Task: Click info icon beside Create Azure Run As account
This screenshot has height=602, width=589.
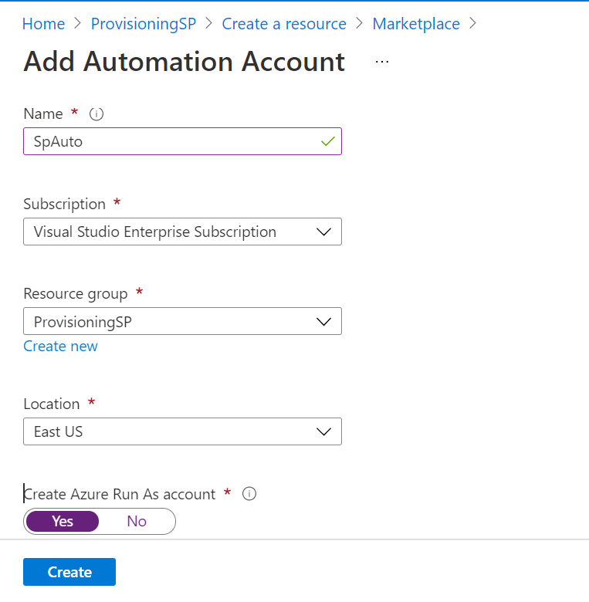Action: tap(249, 494)
